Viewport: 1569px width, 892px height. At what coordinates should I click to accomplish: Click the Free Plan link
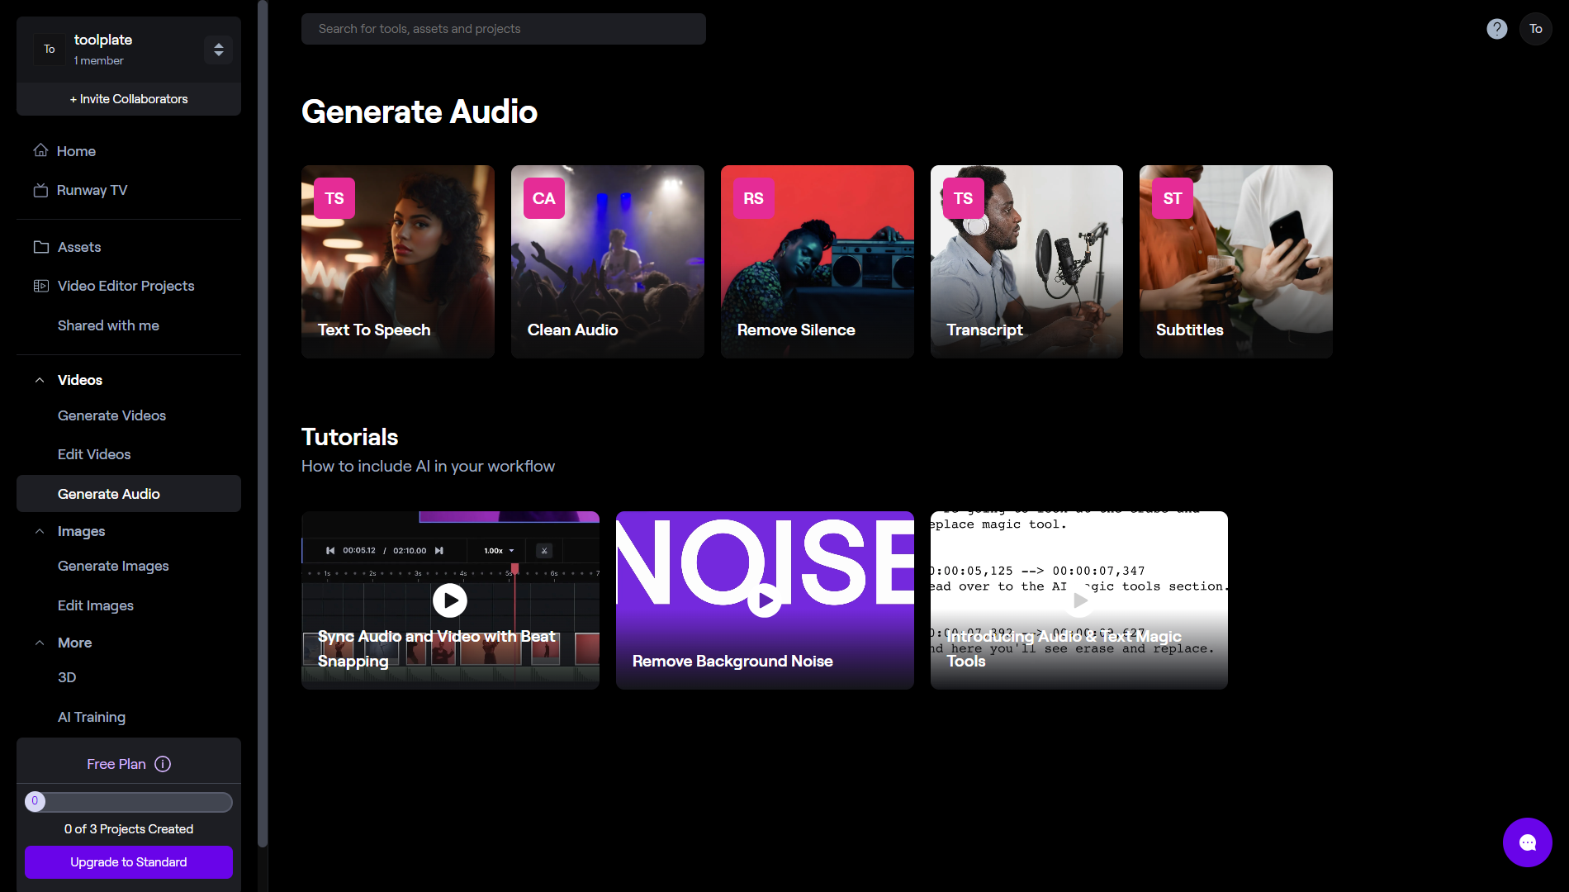[x=116, y=764]
